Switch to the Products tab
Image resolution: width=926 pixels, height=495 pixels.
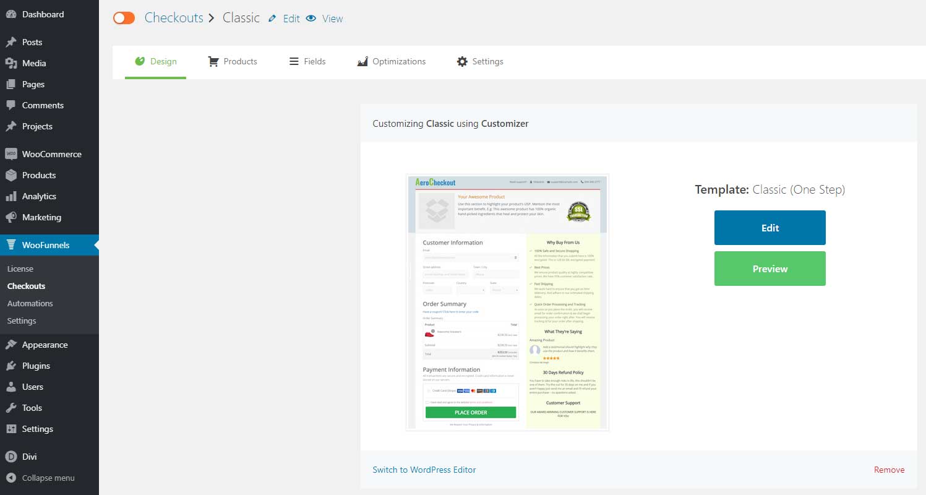pos(233,61)
